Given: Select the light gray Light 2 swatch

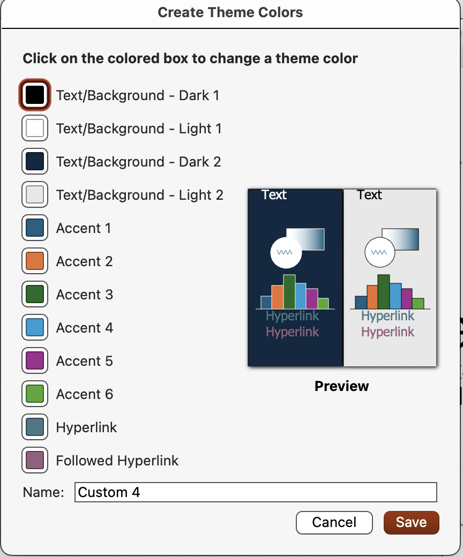Looking at the screenshot, I should coord(35,194).
